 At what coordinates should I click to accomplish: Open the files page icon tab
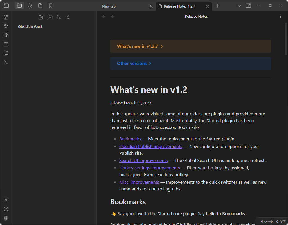tap(40, 6)
